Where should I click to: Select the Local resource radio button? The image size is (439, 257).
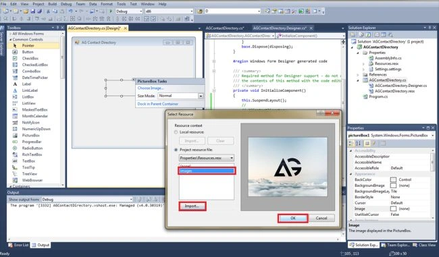pos(176,132)
